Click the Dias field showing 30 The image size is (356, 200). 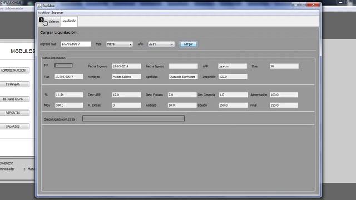pos(284,66)
